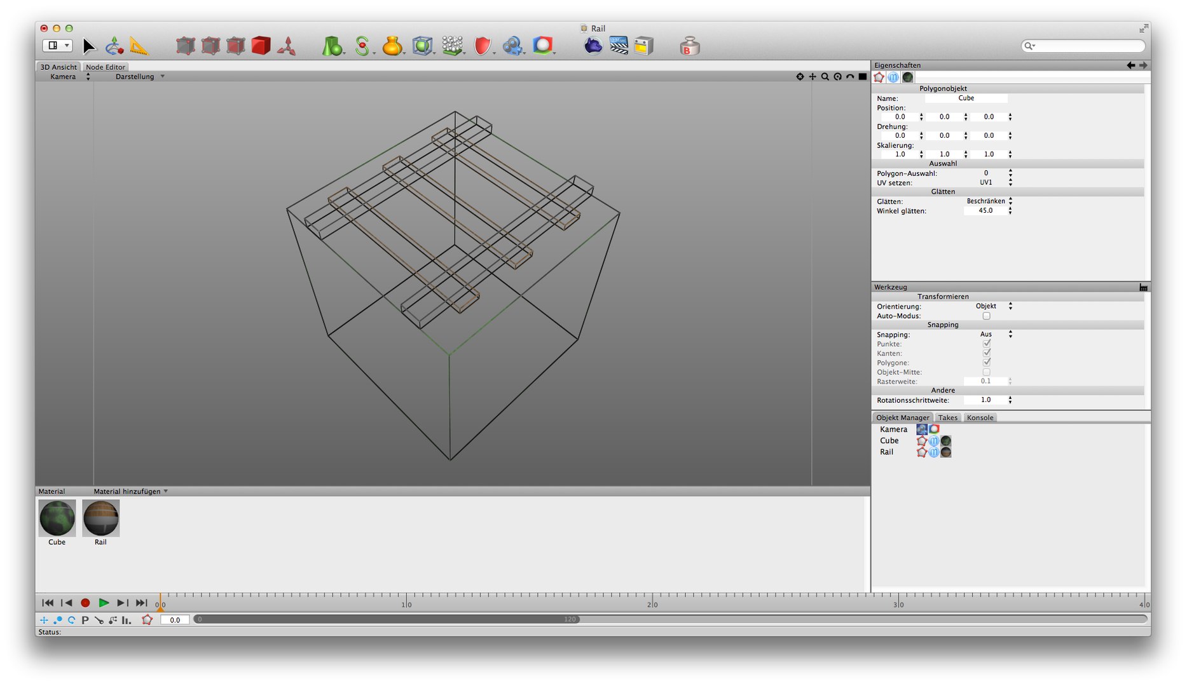Jump to the animation end
Image resolution: width=1187 pixels, height=686 pixels.
[141, 603]
